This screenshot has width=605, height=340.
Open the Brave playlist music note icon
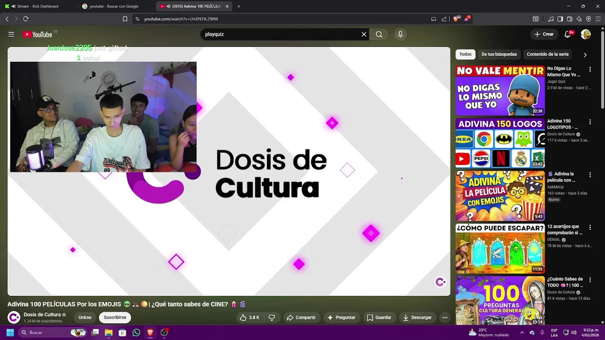click(551, 19)
